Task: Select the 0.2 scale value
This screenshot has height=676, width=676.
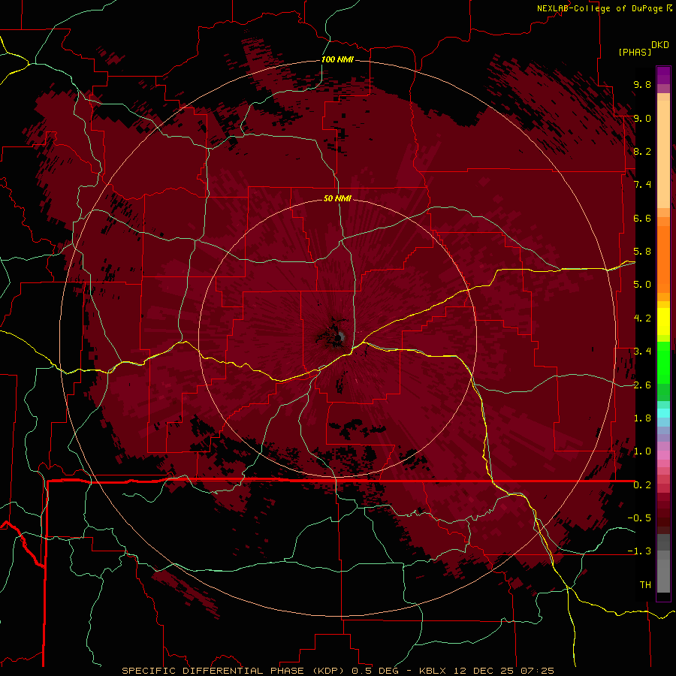Action: click(642, 485)
